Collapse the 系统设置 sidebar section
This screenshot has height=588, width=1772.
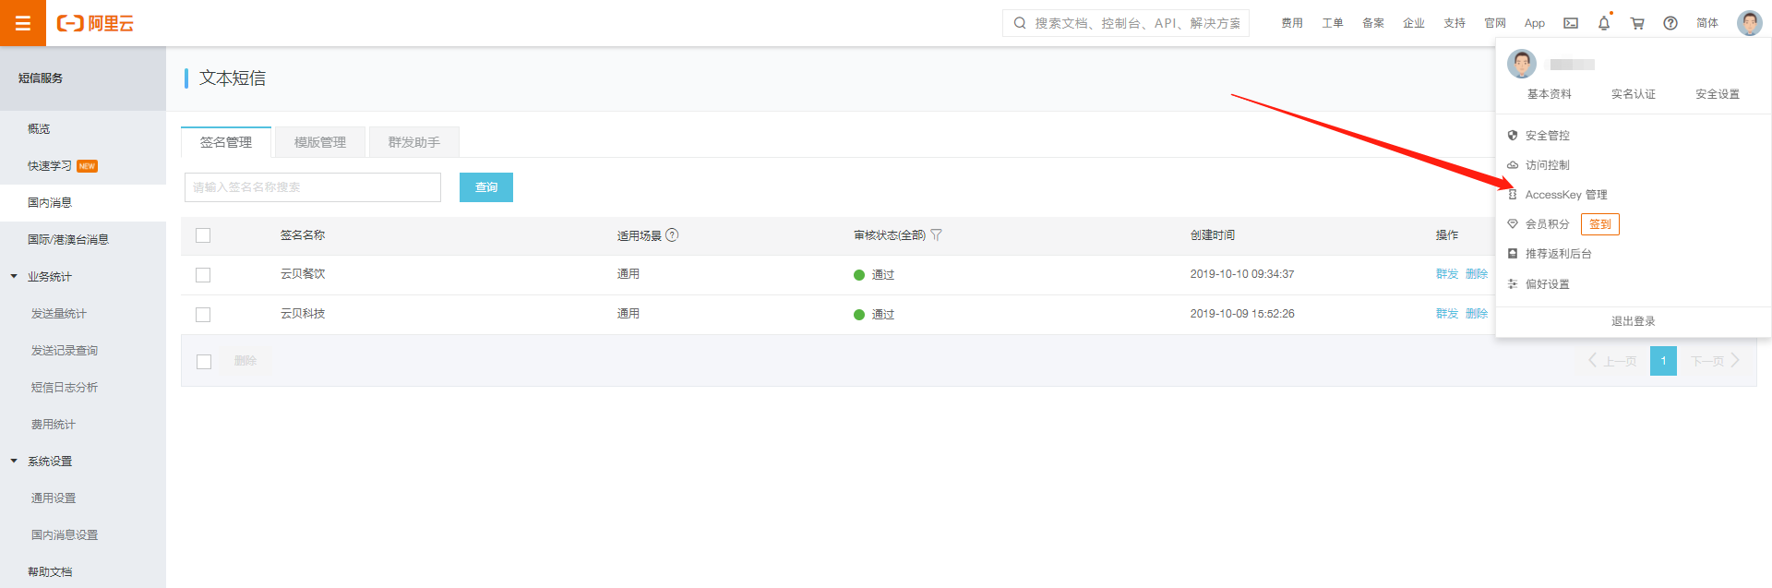point(14,461)
